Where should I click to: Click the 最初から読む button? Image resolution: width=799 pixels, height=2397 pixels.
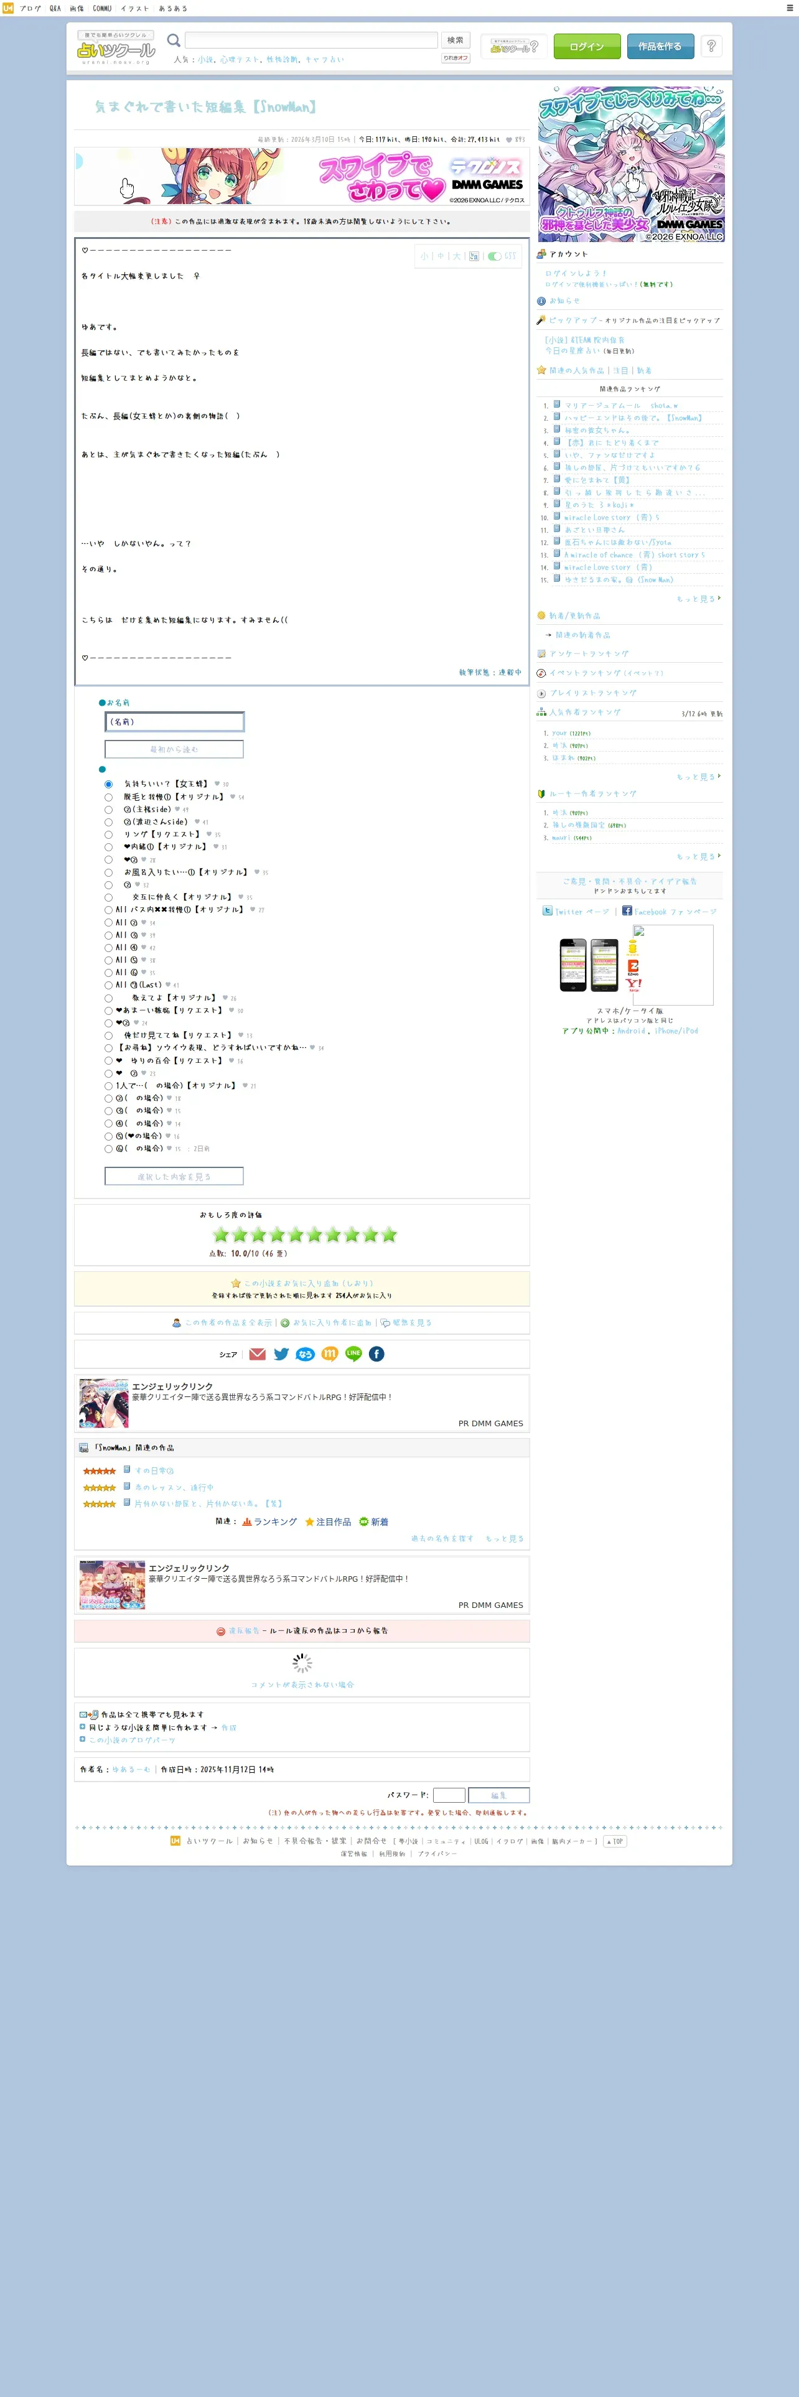[x=174, y=749]
